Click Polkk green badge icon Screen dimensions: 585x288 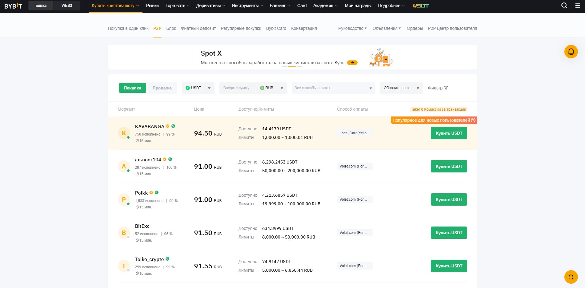click(x=157, y=192)
